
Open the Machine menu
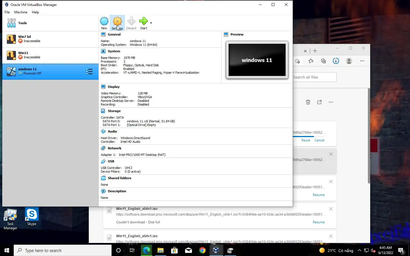[21, 12]
